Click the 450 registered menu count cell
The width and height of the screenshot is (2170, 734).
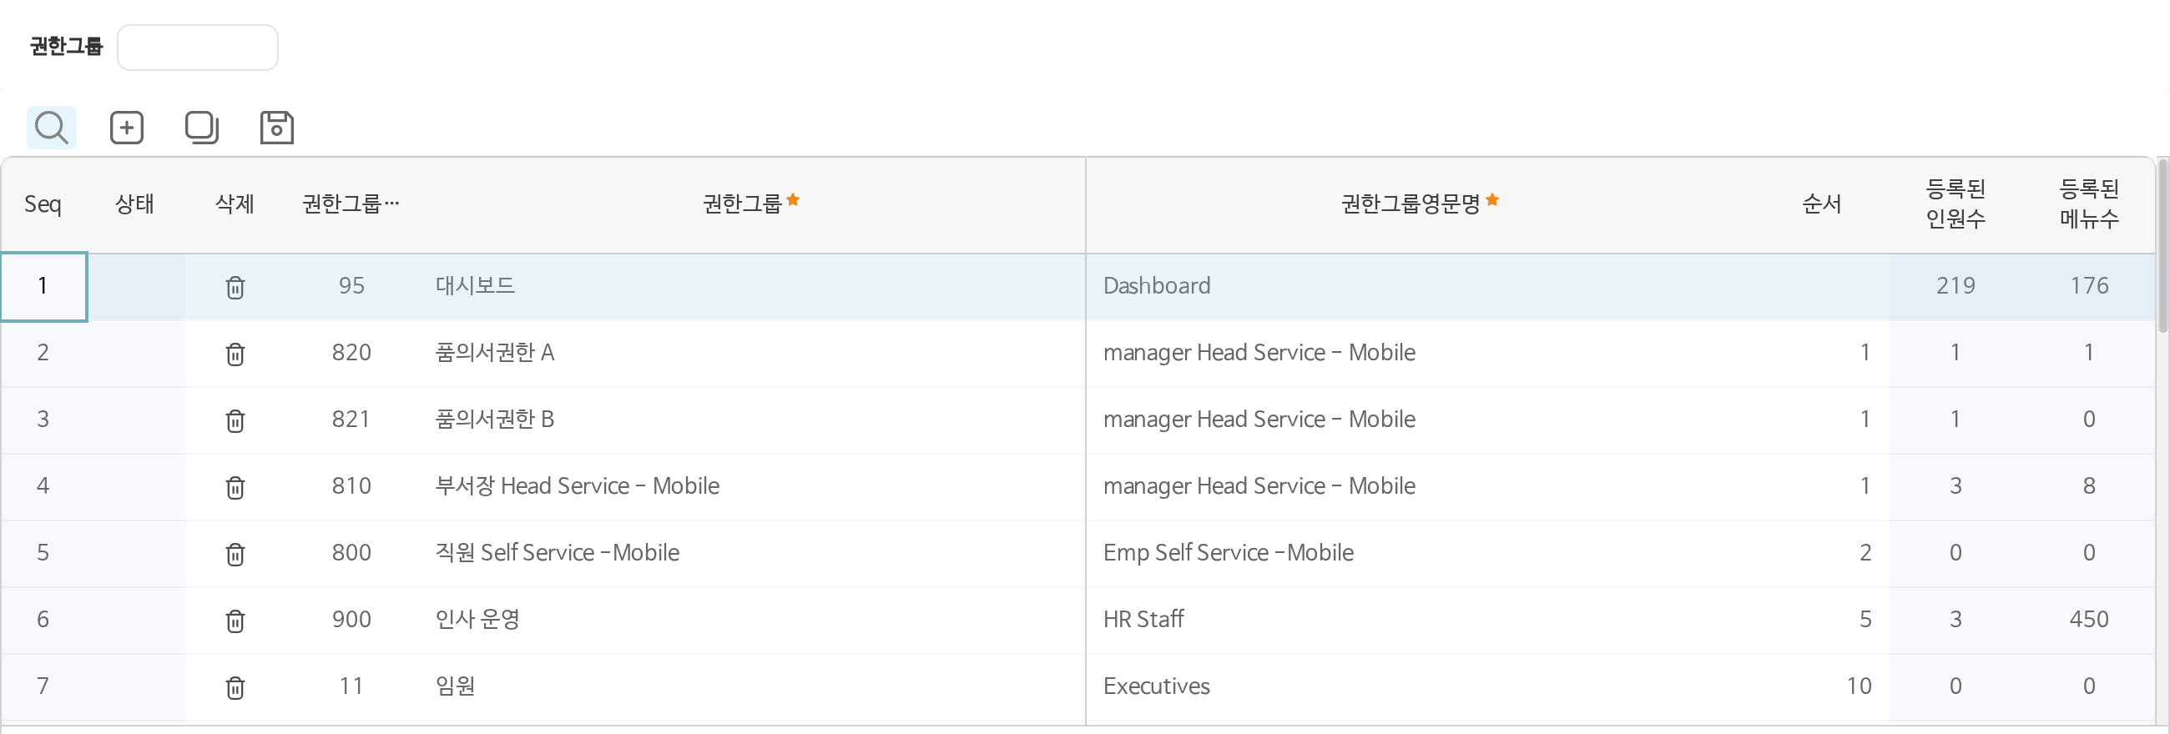tap(2089, 620)
